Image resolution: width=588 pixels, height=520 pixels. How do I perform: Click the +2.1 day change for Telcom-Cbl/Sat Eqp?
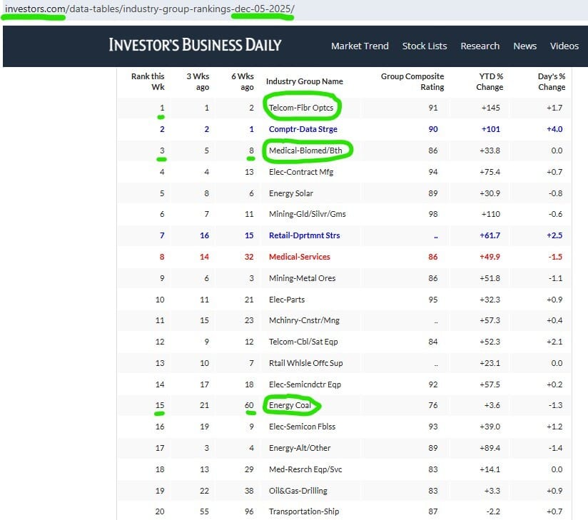coord(554,342)
